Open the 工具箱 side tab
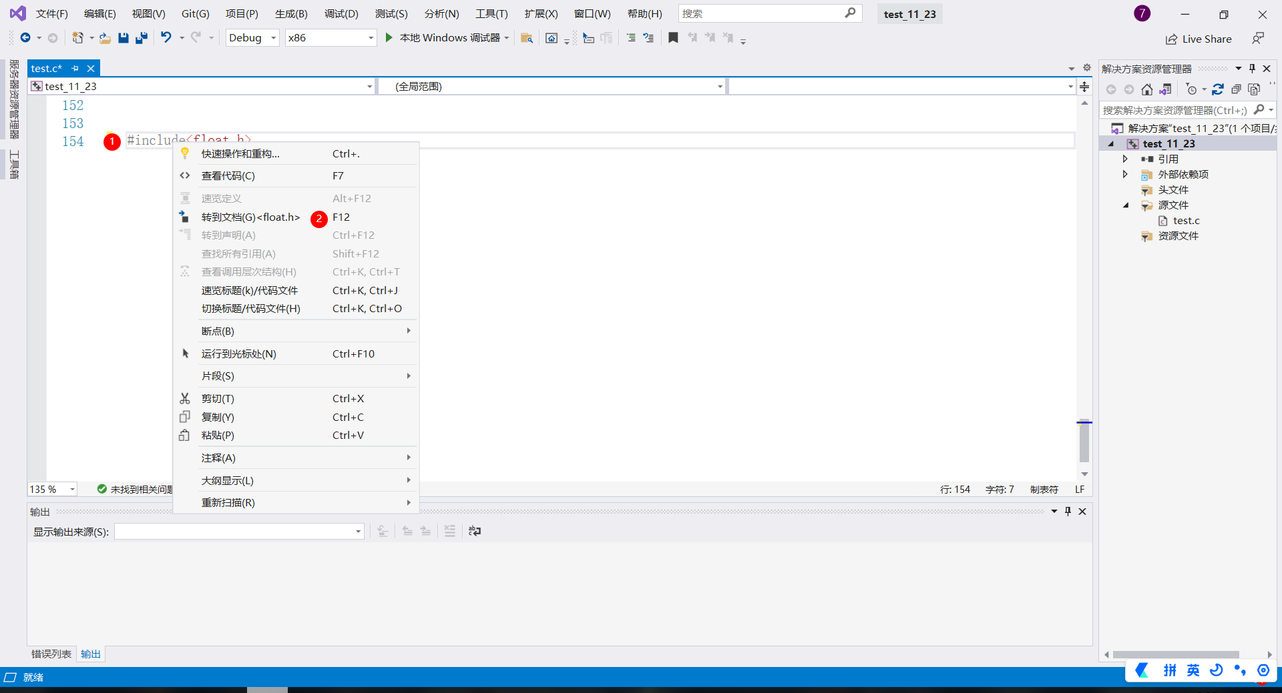Screen dimensions: 1282x693 (x=14, y=165)
